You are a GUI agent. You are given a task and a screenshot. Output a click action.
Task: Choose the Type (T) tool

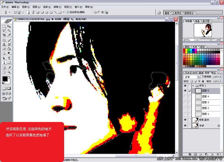(9, 58)
